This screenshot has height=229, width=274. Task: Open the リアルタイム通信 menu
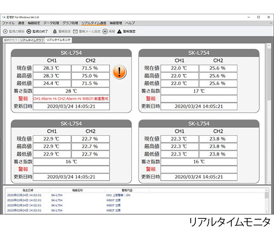(94, 23)
